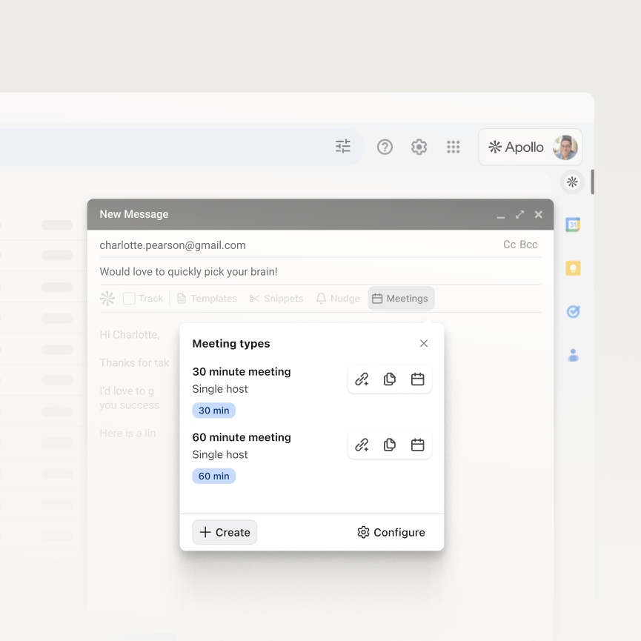Click the insert link icon for 60 minute meeting

(x=362, y=445)
